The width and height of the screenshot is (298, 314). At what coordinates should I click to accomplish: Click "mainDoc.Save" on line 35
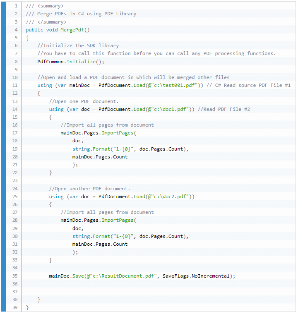[66, 276]
